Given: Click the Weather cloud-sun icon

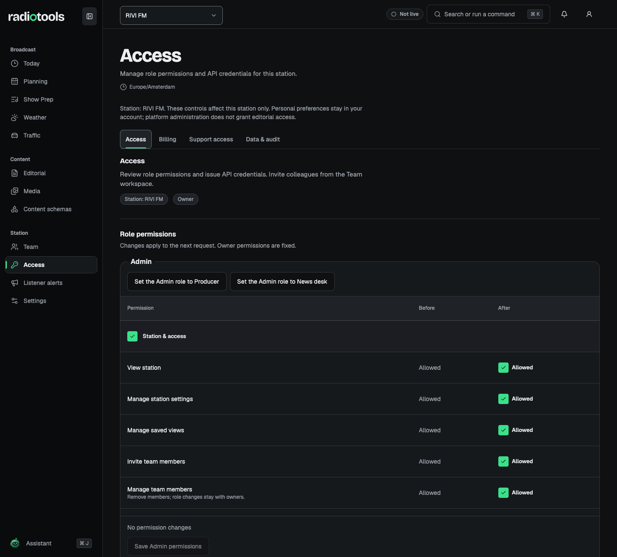Looking at the screenshot, I should pyautogui.click(x=15, y=117).
